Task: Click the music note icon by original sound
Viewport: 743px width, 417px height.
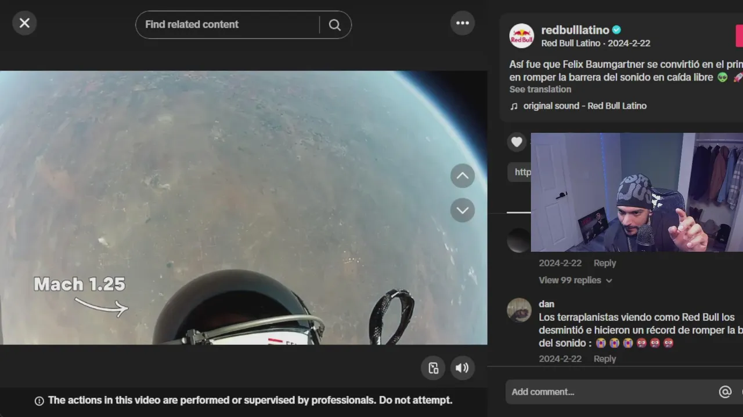Action: 514,106
